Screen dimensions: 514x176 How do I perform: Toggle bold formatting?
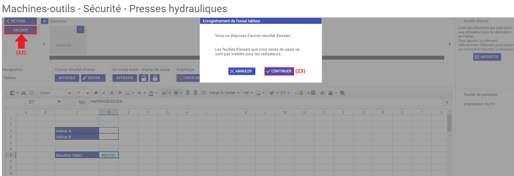[x=96, y=93]
